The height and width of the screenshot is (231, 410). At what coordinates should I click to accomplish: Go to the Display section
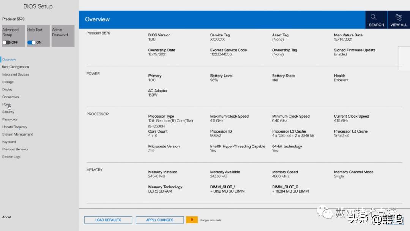pos(7,89)
